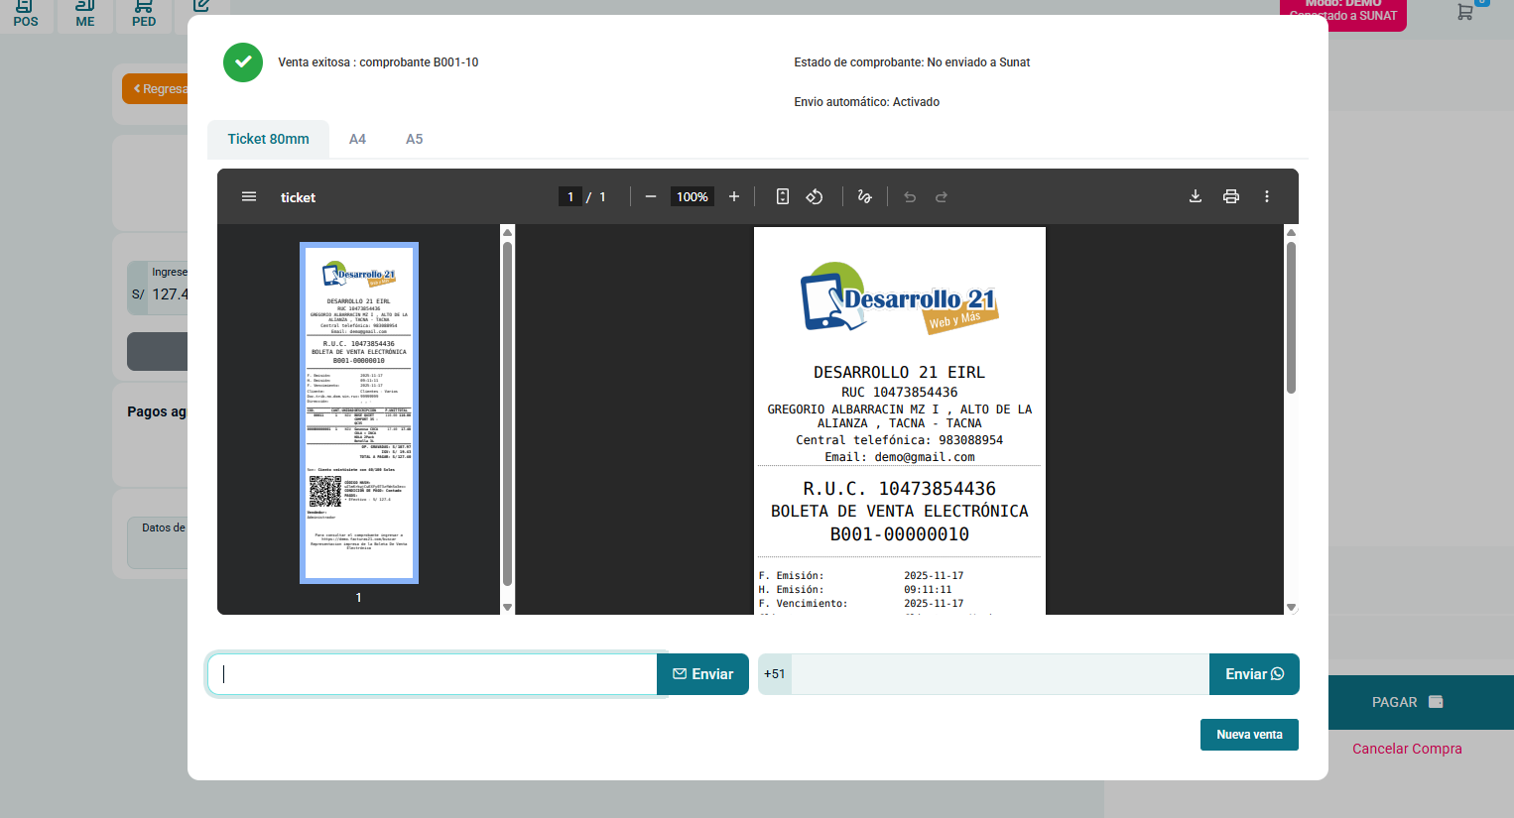The height and width of the screenshot is (818, 1514).
Task: Click the zoom out minus icon
Action: (x=651, y=197)
